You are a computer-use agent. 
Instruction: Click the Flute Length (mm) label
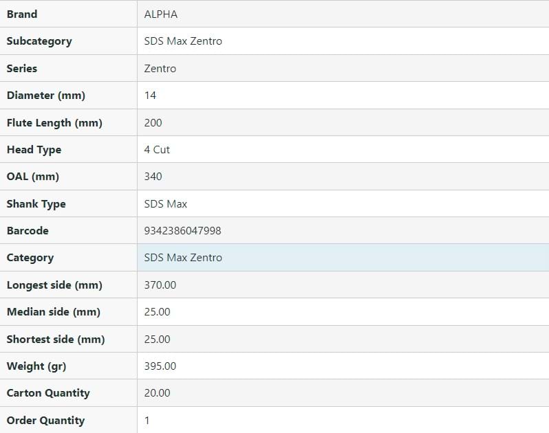click(x=54, y=122)
